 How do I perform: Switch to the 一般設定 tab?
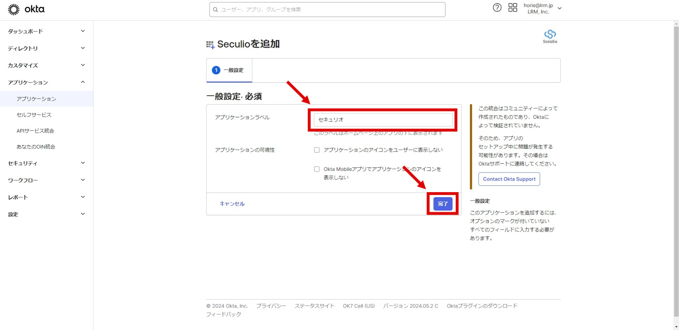click(x=229, y=70)
